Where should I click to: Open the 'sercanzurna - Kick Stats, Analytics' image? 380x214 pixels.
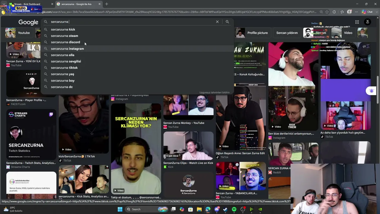pos(84,180)
